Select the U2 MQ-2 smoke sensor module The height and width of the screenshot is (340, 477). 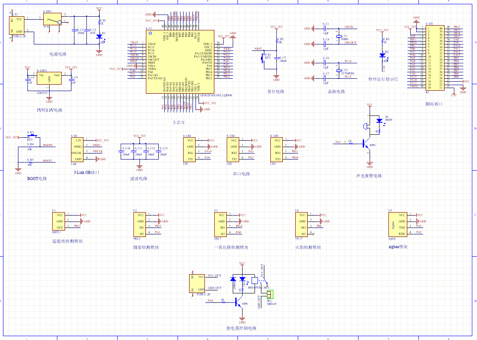click(x=139, y=225)
